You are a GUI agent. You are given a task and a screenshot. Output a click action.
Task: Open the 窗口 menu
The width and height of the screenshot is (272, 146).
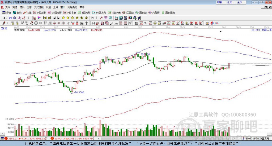(63, 7)
